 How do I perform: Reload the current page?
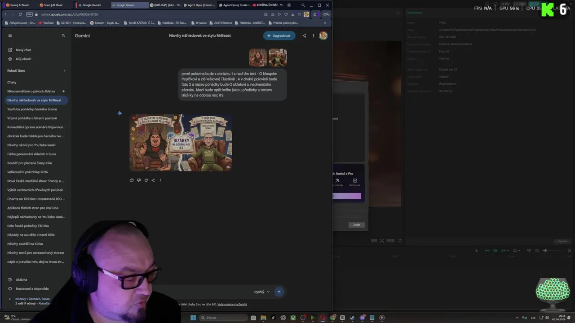coord(20,14)
